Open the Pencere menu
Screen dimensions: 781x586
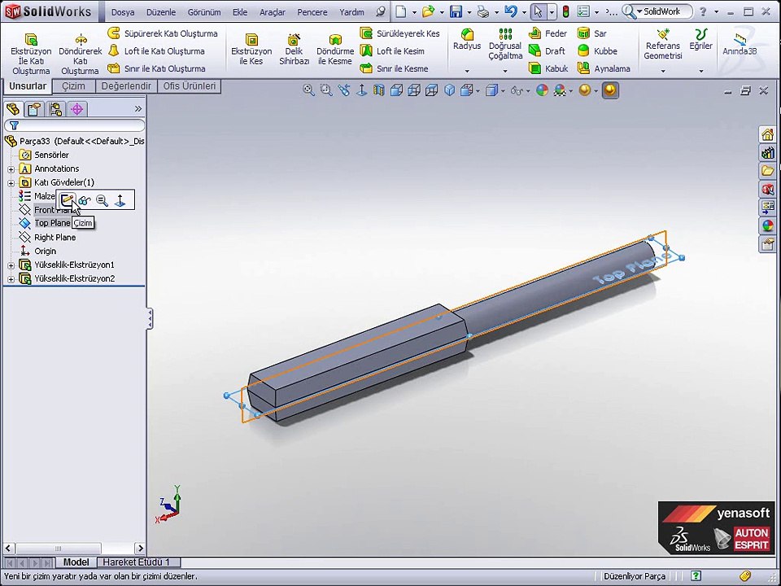tap(312, 12)
